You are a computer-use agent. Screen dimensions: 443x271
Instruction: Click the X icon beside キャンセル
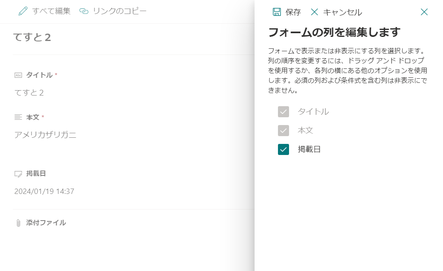coord(314,12)
